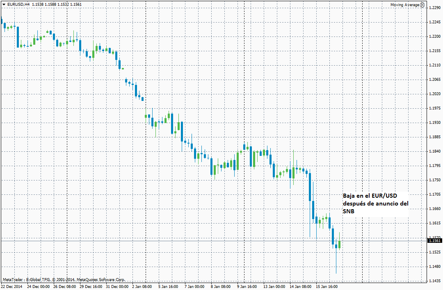Click the 1.1660 price axis label

[x=434, y=209]
